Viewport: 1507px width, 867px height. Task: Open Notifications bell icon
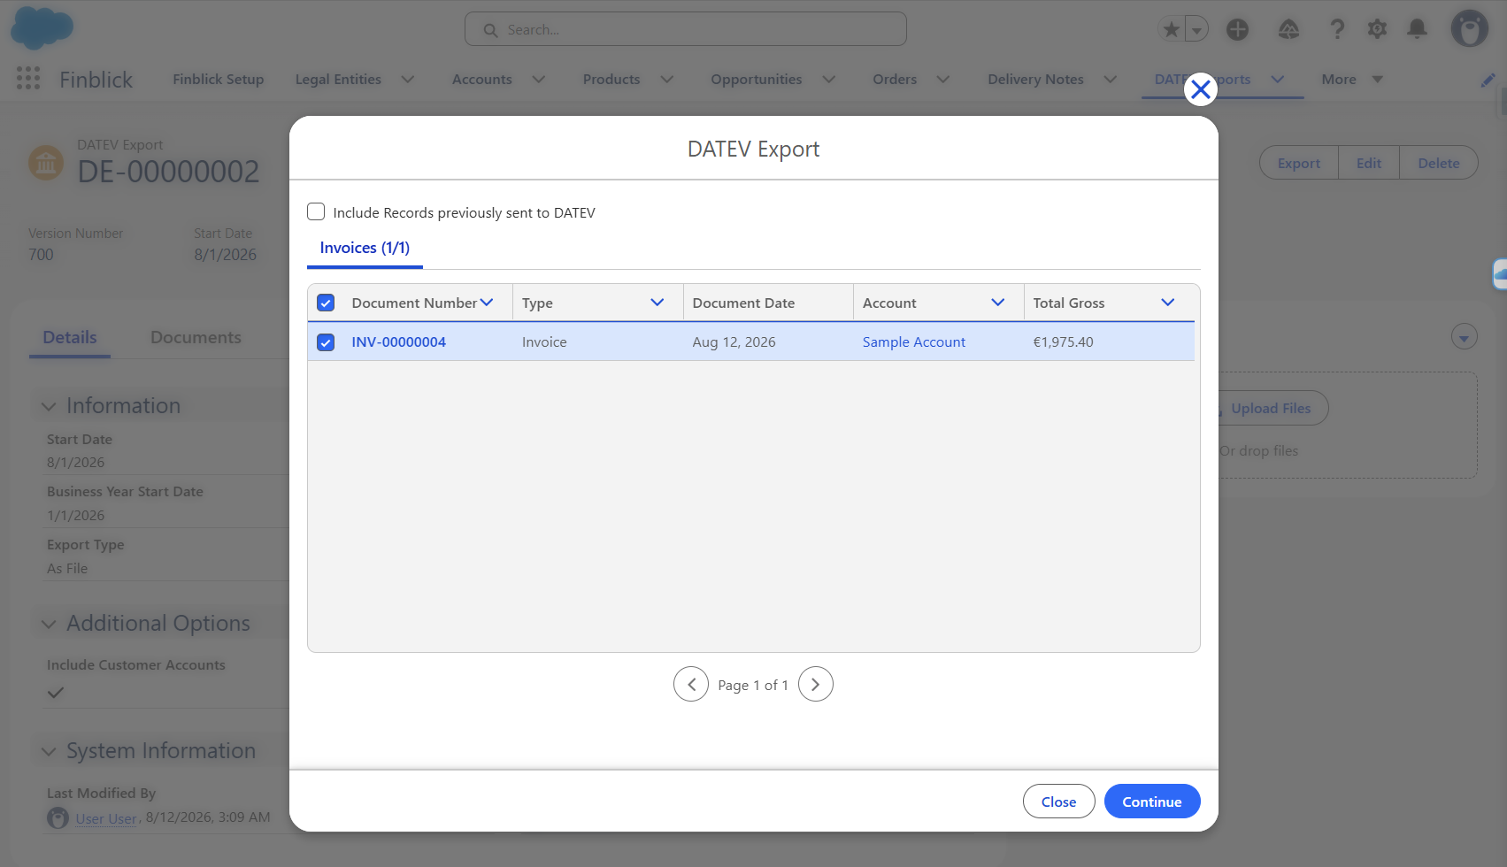1417,29
